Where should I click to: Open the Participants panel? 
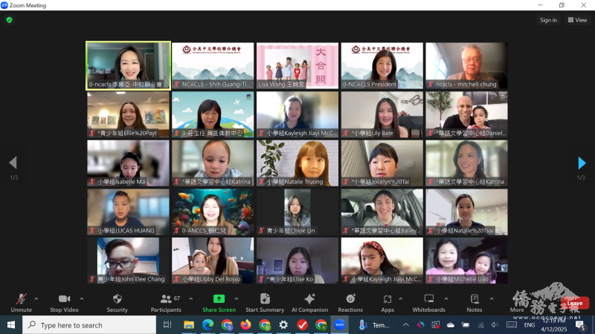coord(166,301)
